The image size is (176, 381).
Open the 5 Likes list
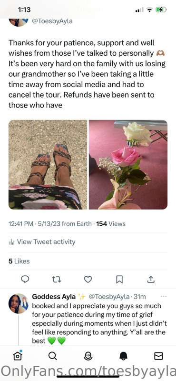coord(19,261)
